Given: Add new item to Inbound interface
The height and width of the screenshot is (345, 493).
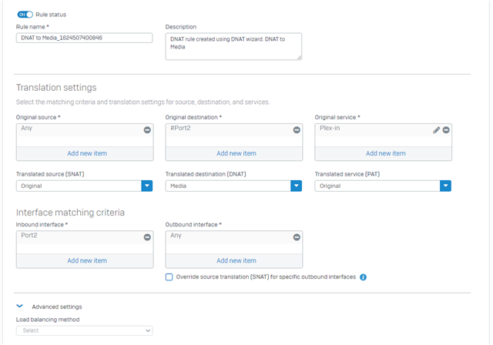Looking at the screenshot, I should (87, 260).
